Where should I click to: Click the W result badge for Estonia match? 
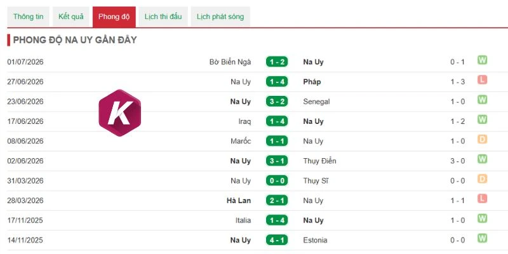[482, 239]
